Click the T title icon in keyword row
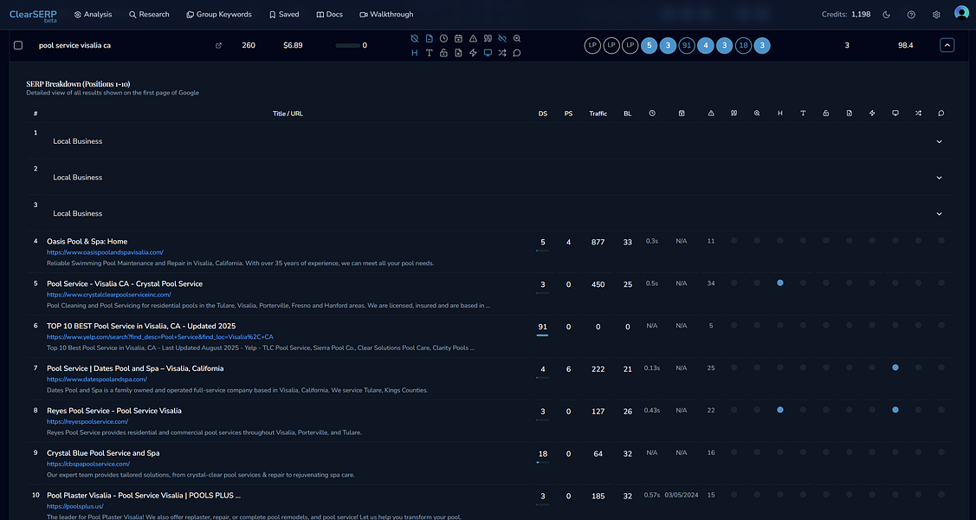The image size is (976, 520). pyautogui.click(x=429, y=53)
